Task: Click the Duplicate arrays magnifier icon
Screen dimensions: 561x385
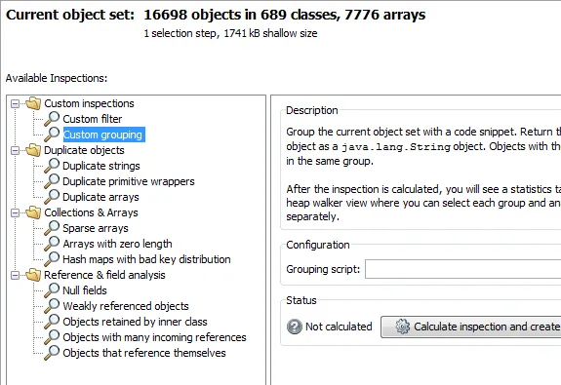Action: coord(52,197)
